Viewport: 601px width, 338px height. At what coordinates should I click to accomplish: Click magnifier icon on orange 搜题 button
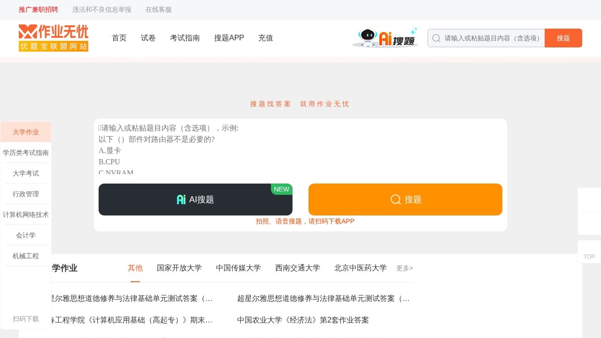click(x=395, y=200)
